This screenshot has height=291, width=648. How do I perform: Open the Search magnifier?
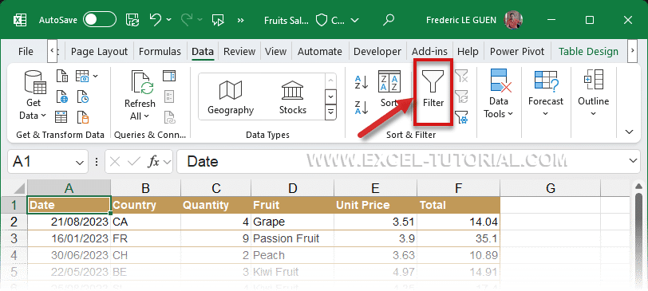click(389, 19)
